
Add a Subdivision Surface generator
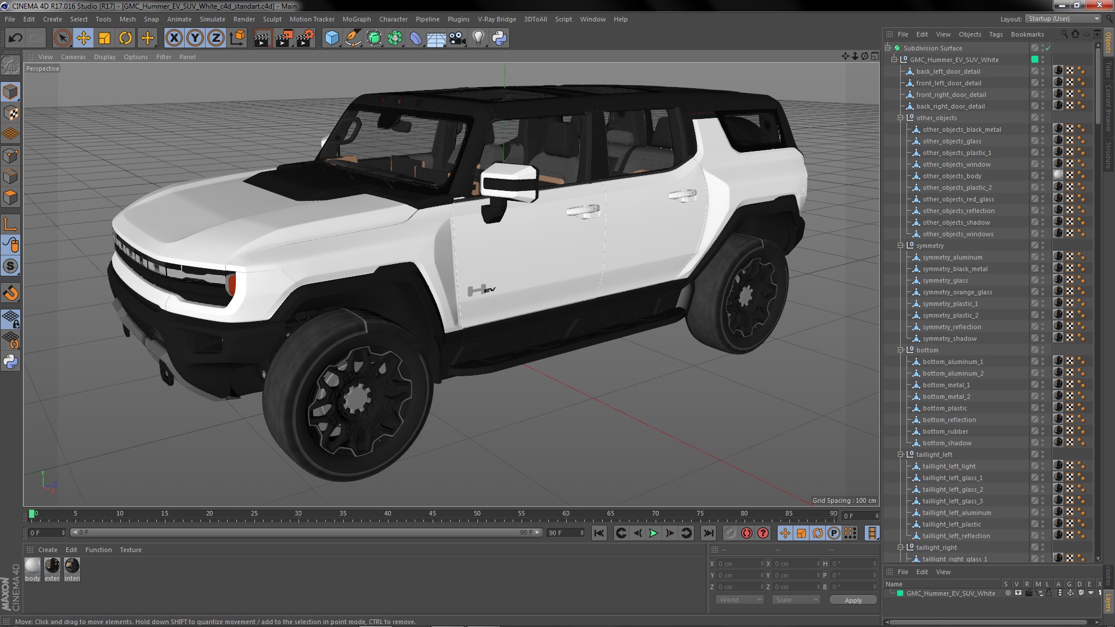374,38
